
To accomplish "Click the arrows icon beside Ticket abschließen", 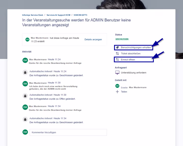I will point(117,53).
